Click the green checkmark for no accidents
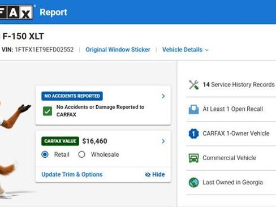The image size is (276, 207). (x=48, y=111)
